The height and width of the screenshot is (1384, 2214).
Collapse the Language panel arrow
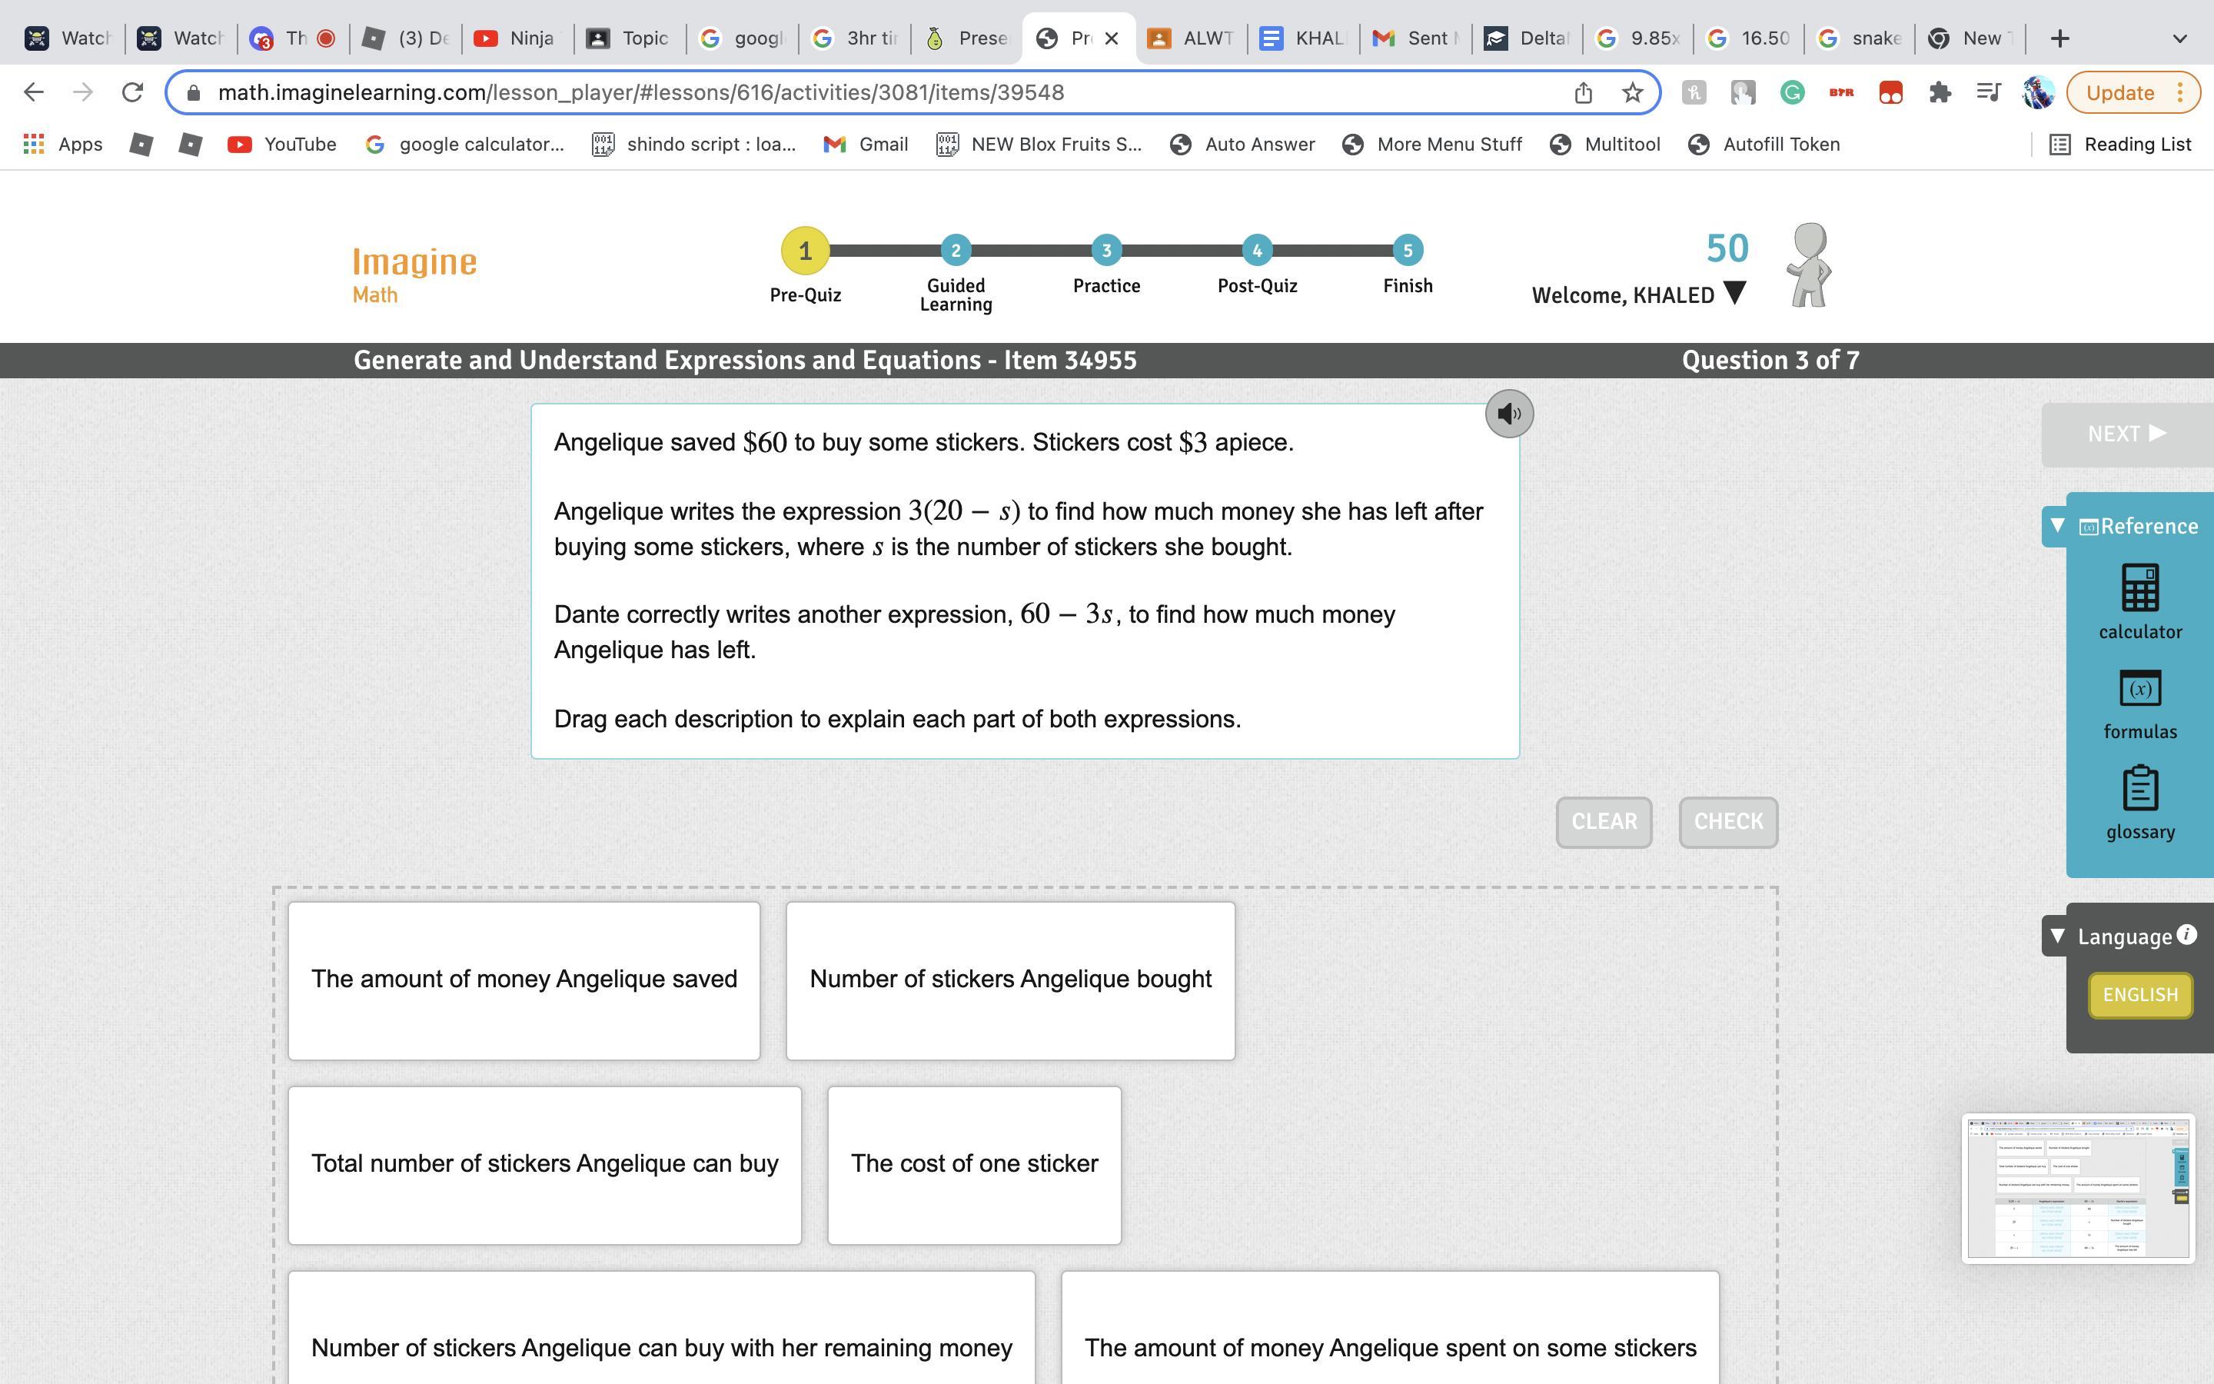point(2057,936)
